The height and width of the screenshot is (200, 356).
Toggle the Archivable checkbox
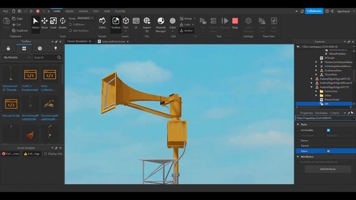point(328,130)
